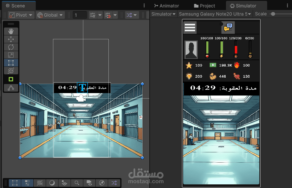Select the Move tool
This screenshot has height=188, width=292.
(11, 39)
